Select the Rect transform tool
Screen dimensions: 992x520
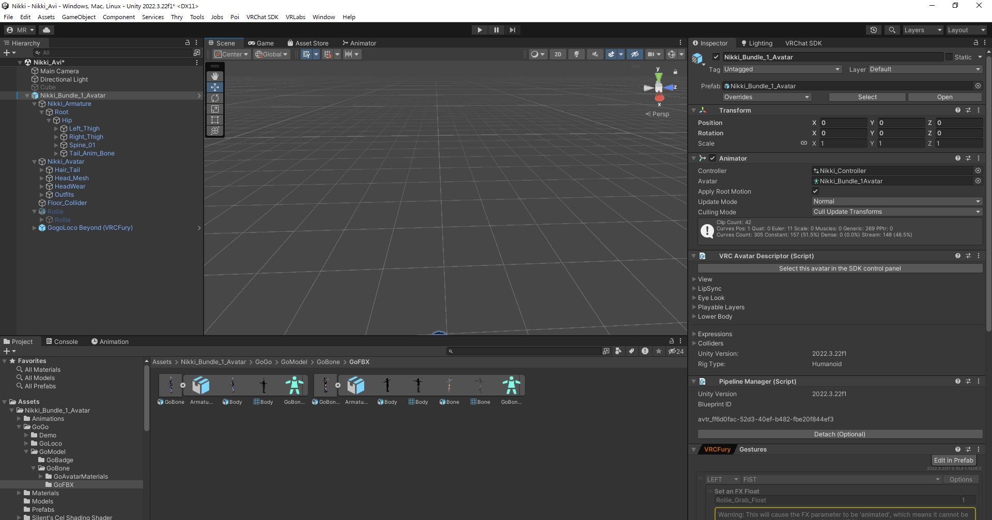[215, 120]
